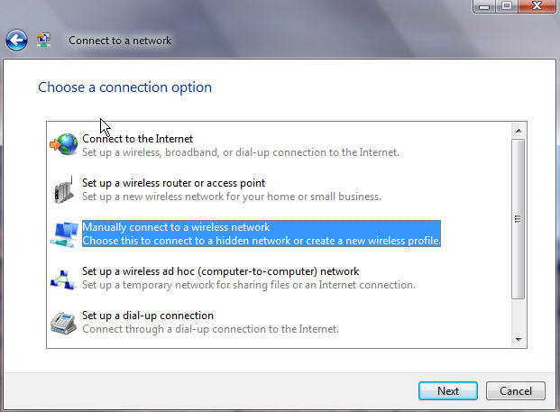The height and width of the screenshot is (412, 560).
Task: Click the Cancel button
Action: click(x=515, y=391)
